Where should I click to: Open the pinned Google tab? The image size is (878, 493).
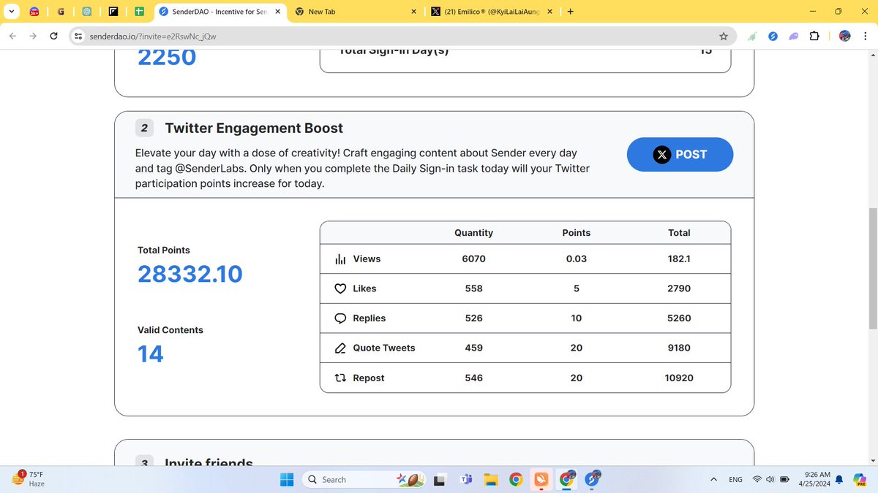click(x=61, y=12)
